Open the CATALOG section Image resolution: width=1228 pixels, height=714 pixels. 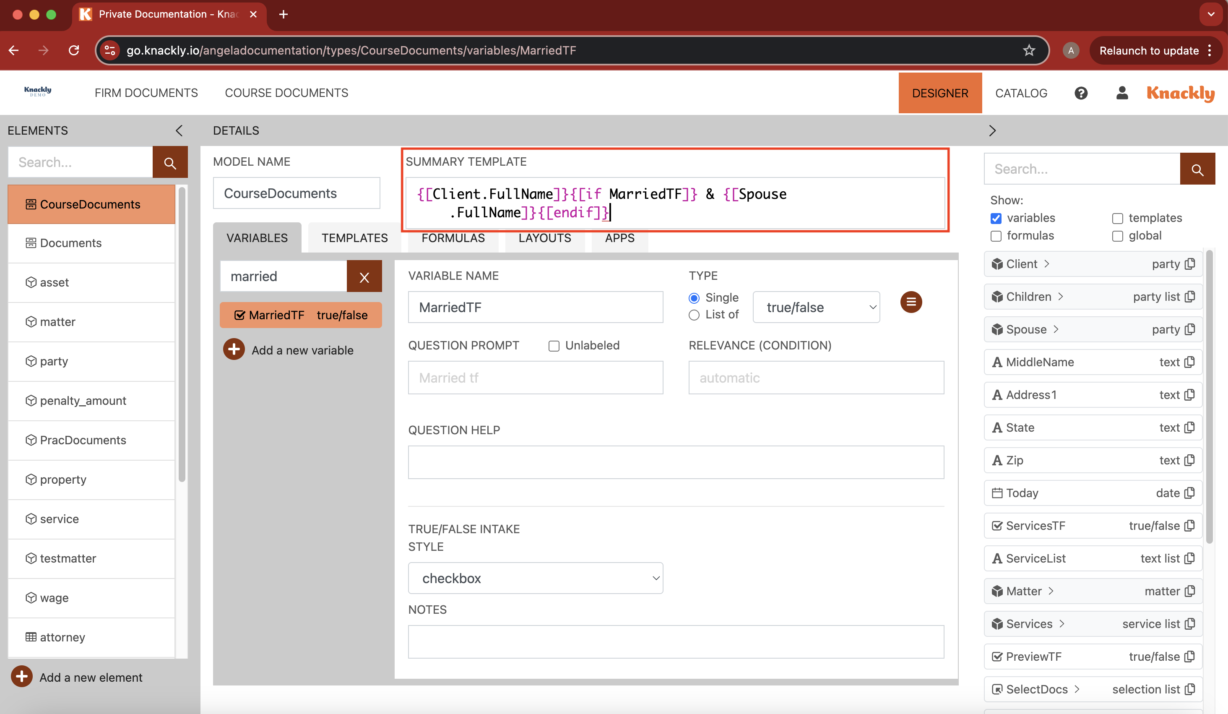[1021, 93]
